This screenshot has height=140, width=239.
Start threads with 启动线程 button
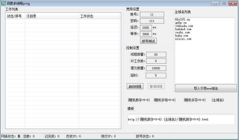(x=135, y=87)
